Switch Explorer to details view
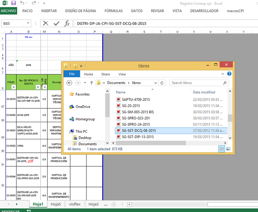This screenshot has width=258, height=212. pyautogui.click(x=222, y=149)
